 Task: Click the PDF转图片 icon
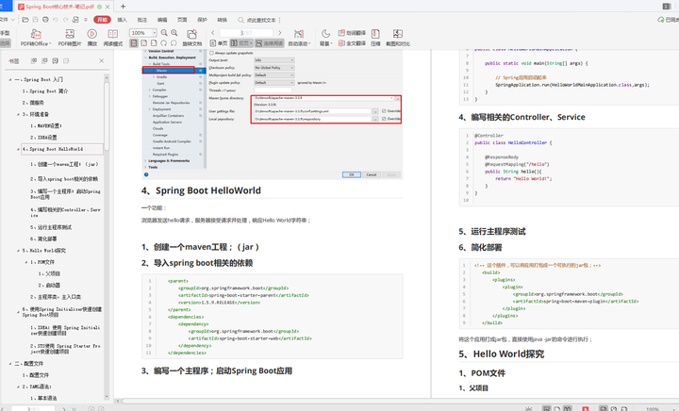pyautogui.click(x=69, y=34)
